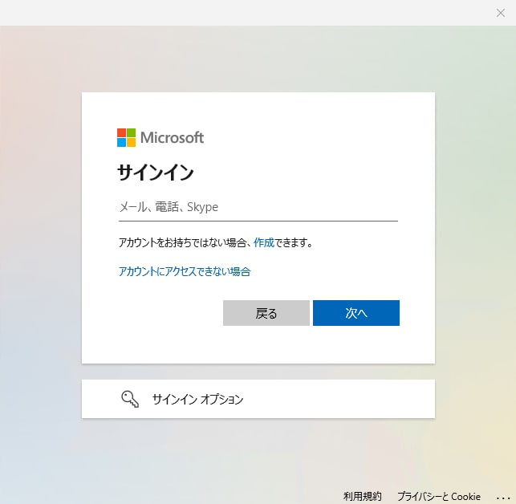The height and width of the screenshot is (504, 516).
Task: Expand the footer ellipsis more options
Action: [503, 498]
